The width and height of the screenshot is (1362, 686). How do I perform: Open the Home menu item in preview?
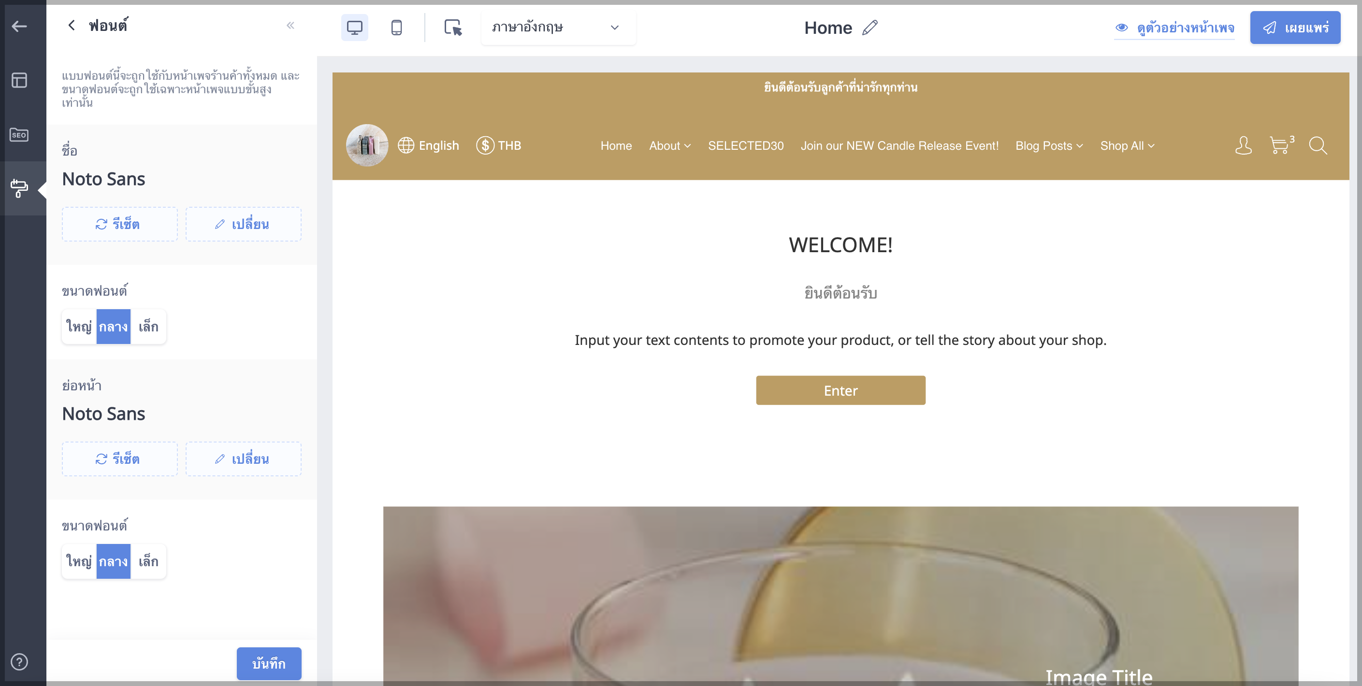pyautogui.click(x=616, y=146)
